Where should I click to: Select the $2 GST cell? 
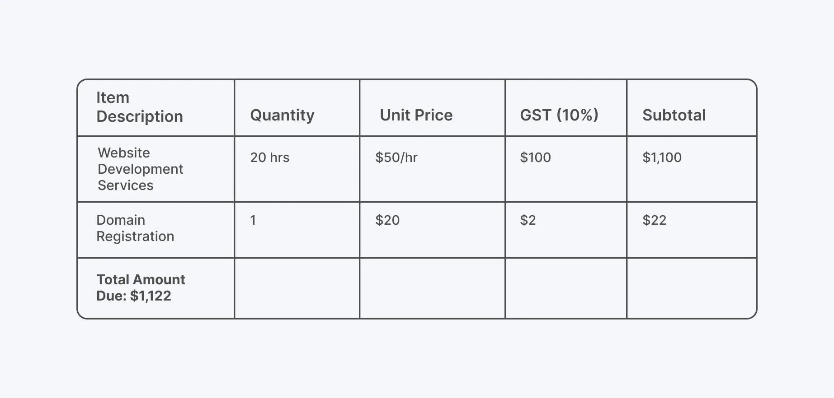[x=528, y=220]
